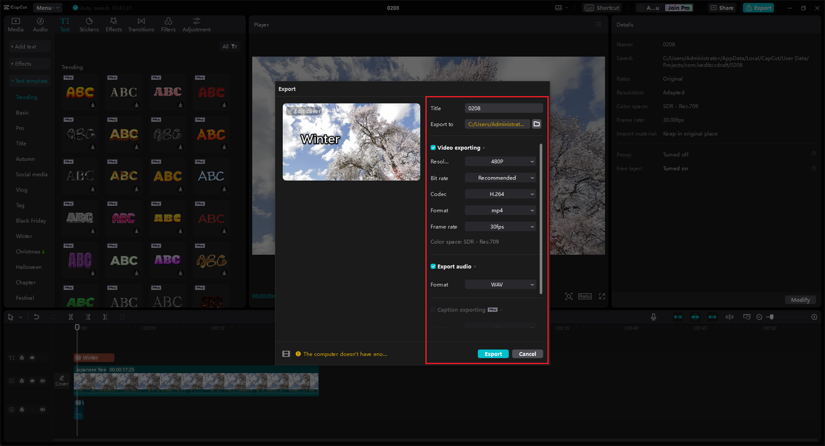825x446 pixels.
Task: Expand the select tool arrow dropdown in timeline
Action: click(20, 317)
